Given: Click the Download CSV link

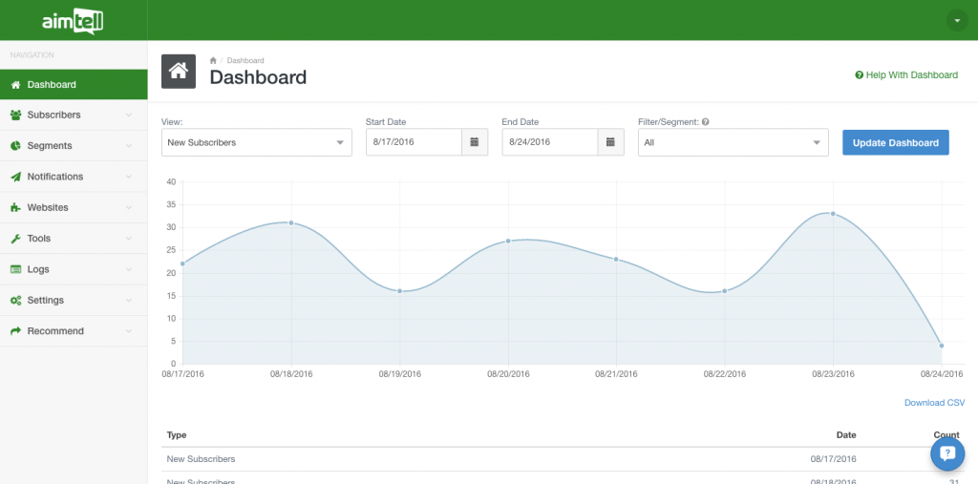Looking at the screenshot, I should (x=934, y=403).
